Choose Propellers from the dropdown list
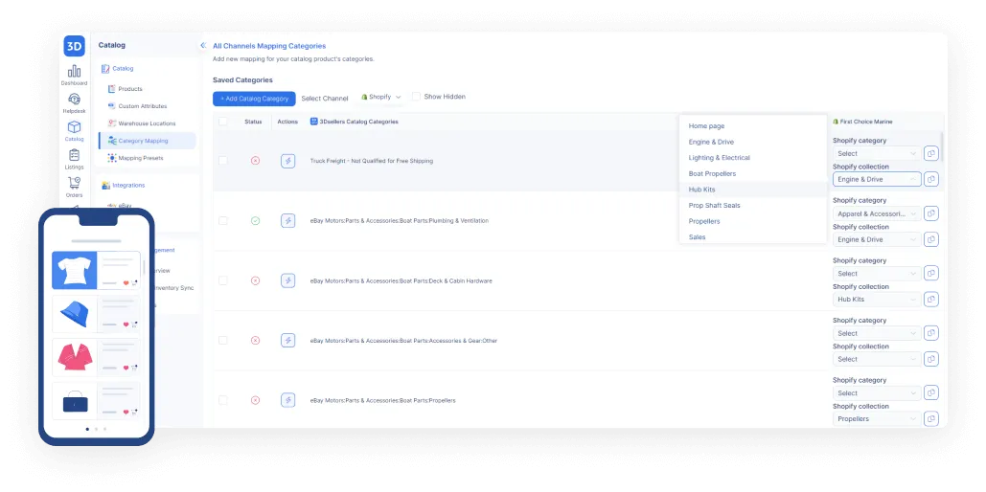The height and width of the screenshot is (492, 986). pyautogui.click(x=753, y=221)
